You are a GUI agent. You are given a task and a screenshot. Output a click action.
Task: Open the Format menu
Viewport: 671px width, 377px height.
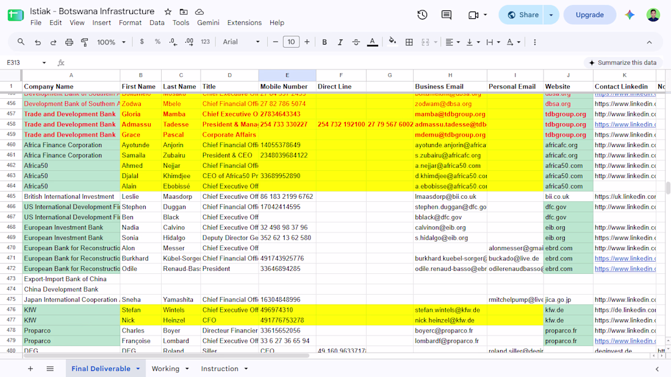pyautogui.click(x=130, y=23)
